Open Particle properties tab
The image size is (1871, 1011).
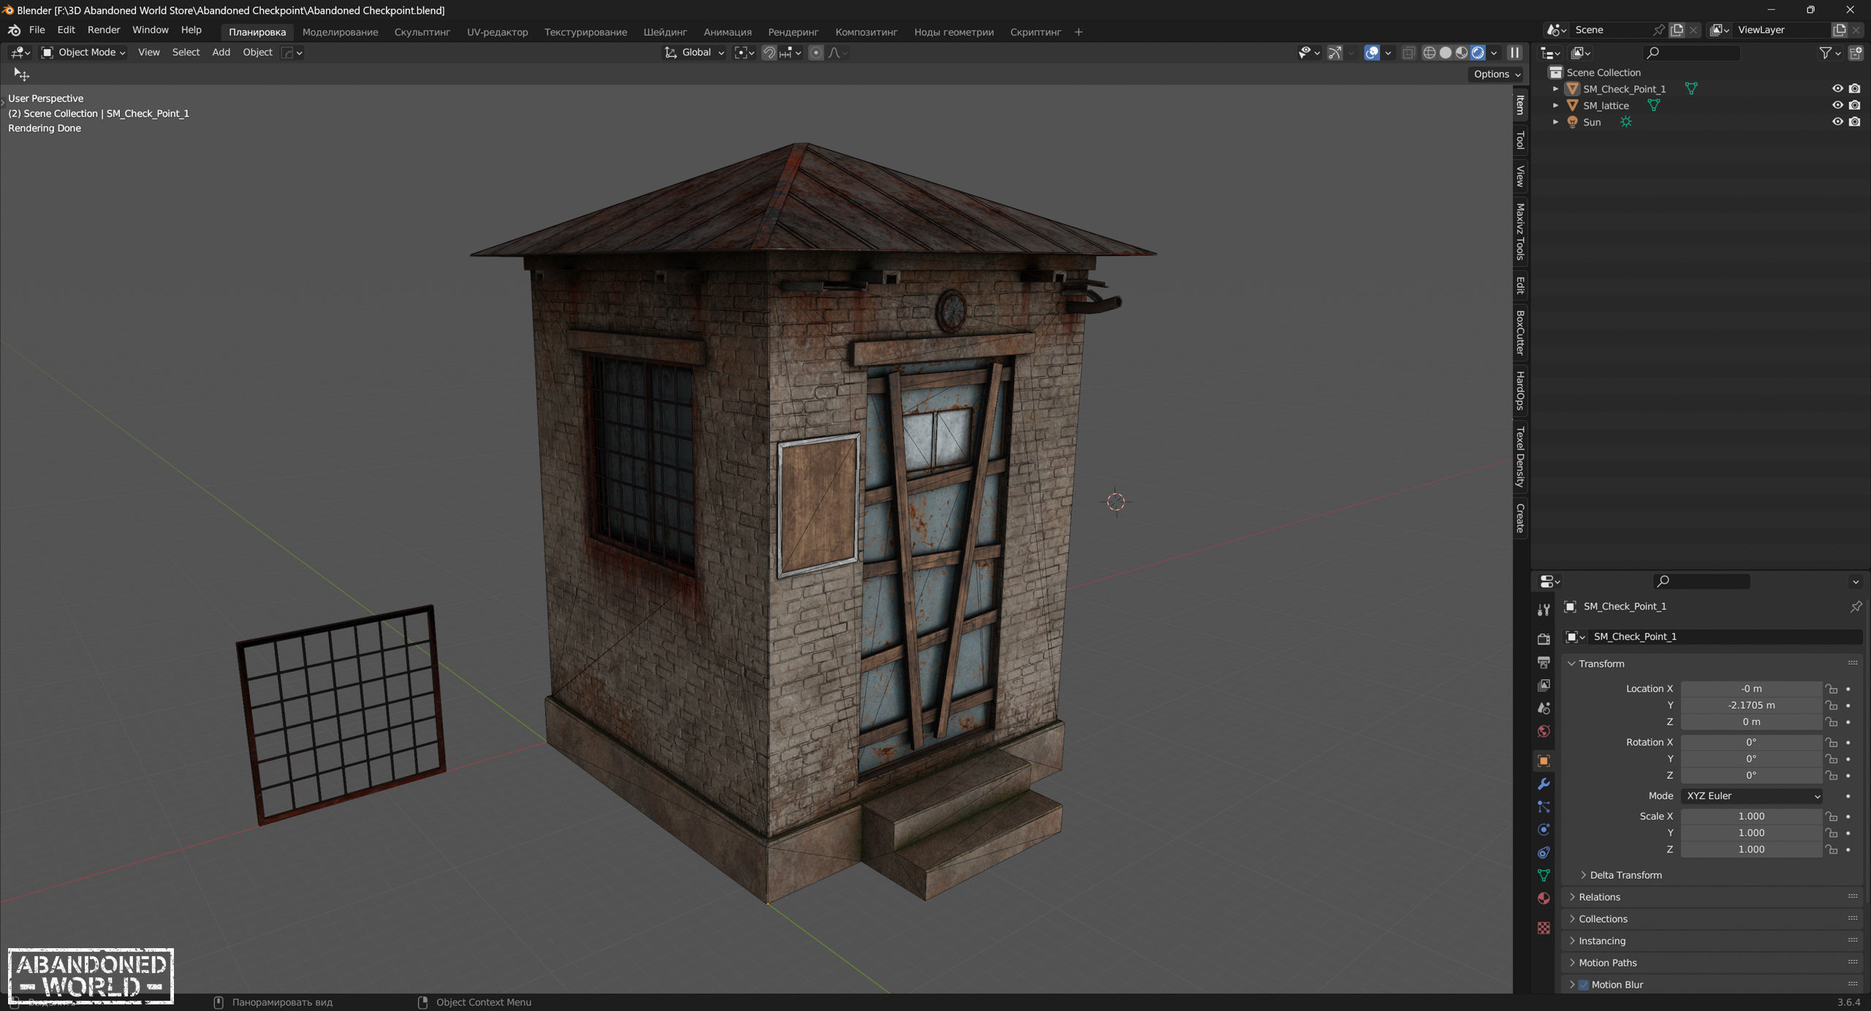pos(1544,807)
